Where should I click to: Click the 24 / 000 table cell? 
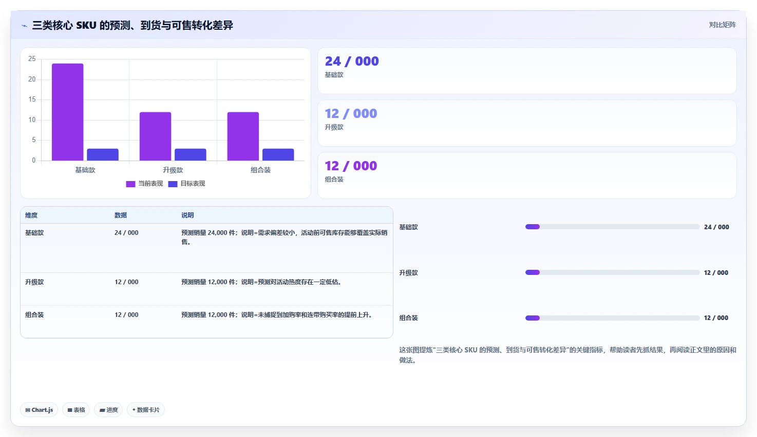point(126,233)
